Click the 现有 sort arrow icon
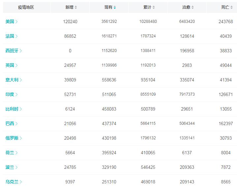This screenshot has height=188, width=237. tap(115, 7)
